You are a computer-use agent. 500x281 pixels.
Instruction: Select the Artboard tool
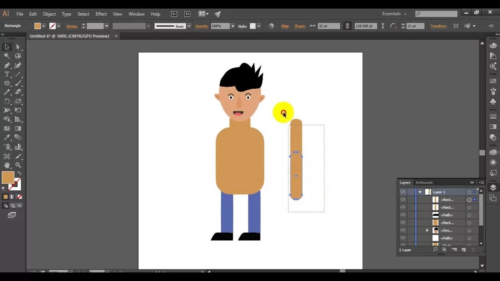point(7,156)
